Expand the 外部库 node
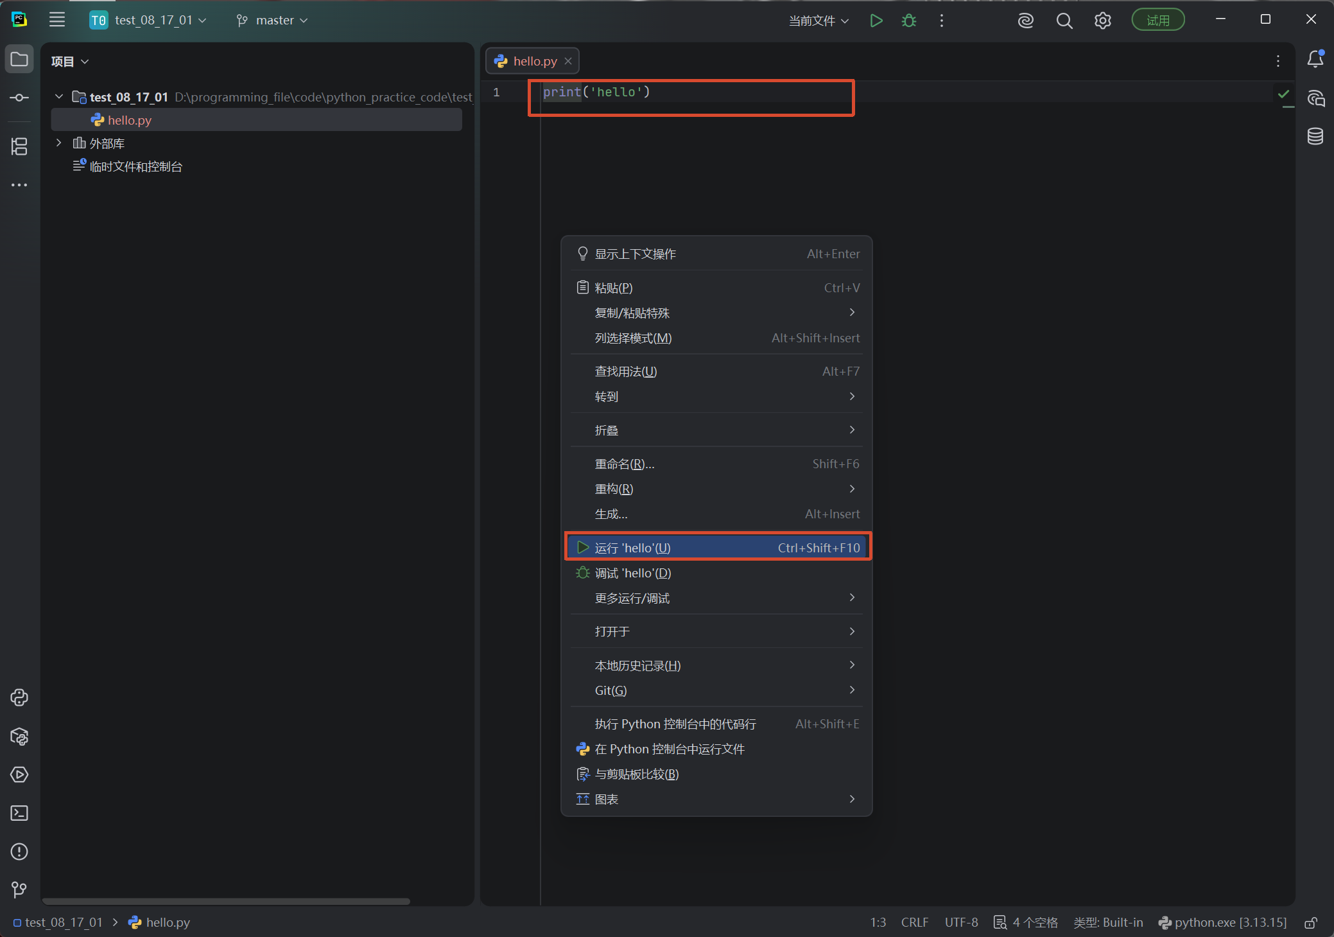Viewport: 1334px width, 937px height. [x=59, y=143]
